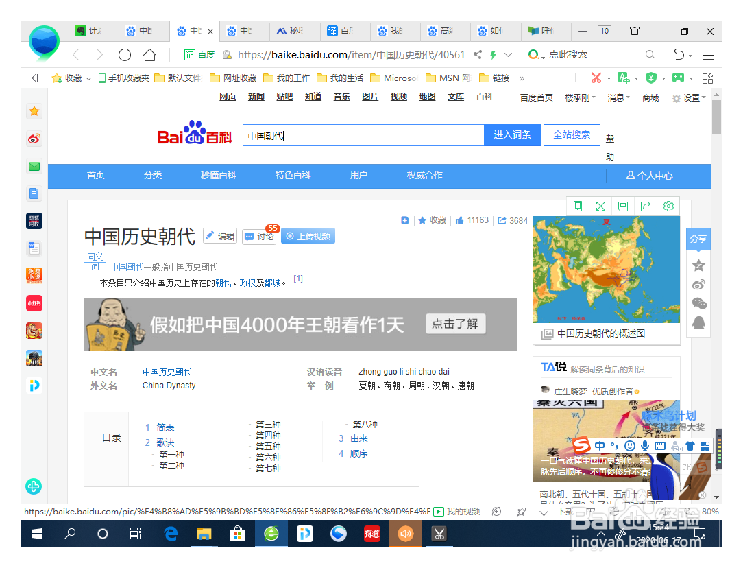
Task: Open the extensions grid icon
Action: click(707, 78)
